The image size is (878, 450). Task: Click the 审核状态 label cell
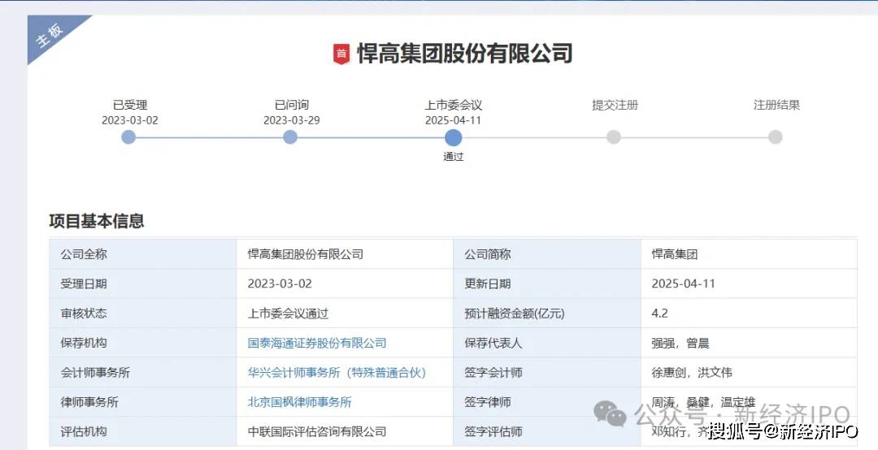pos(143,314)
